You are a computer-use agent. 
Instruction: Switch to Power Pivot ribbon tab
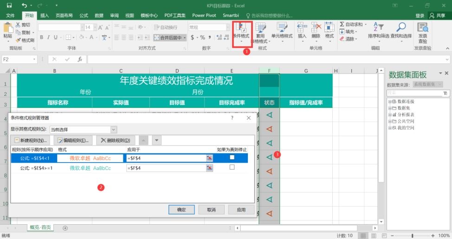pos(204,16)
